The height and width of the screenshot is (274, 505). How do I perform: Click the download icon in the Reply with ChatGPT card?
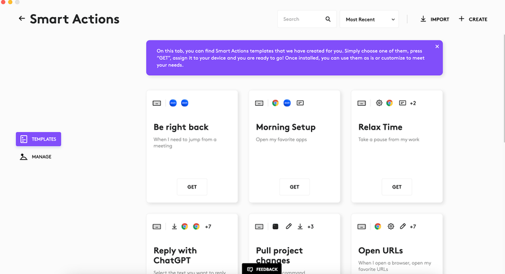point(174,226)
